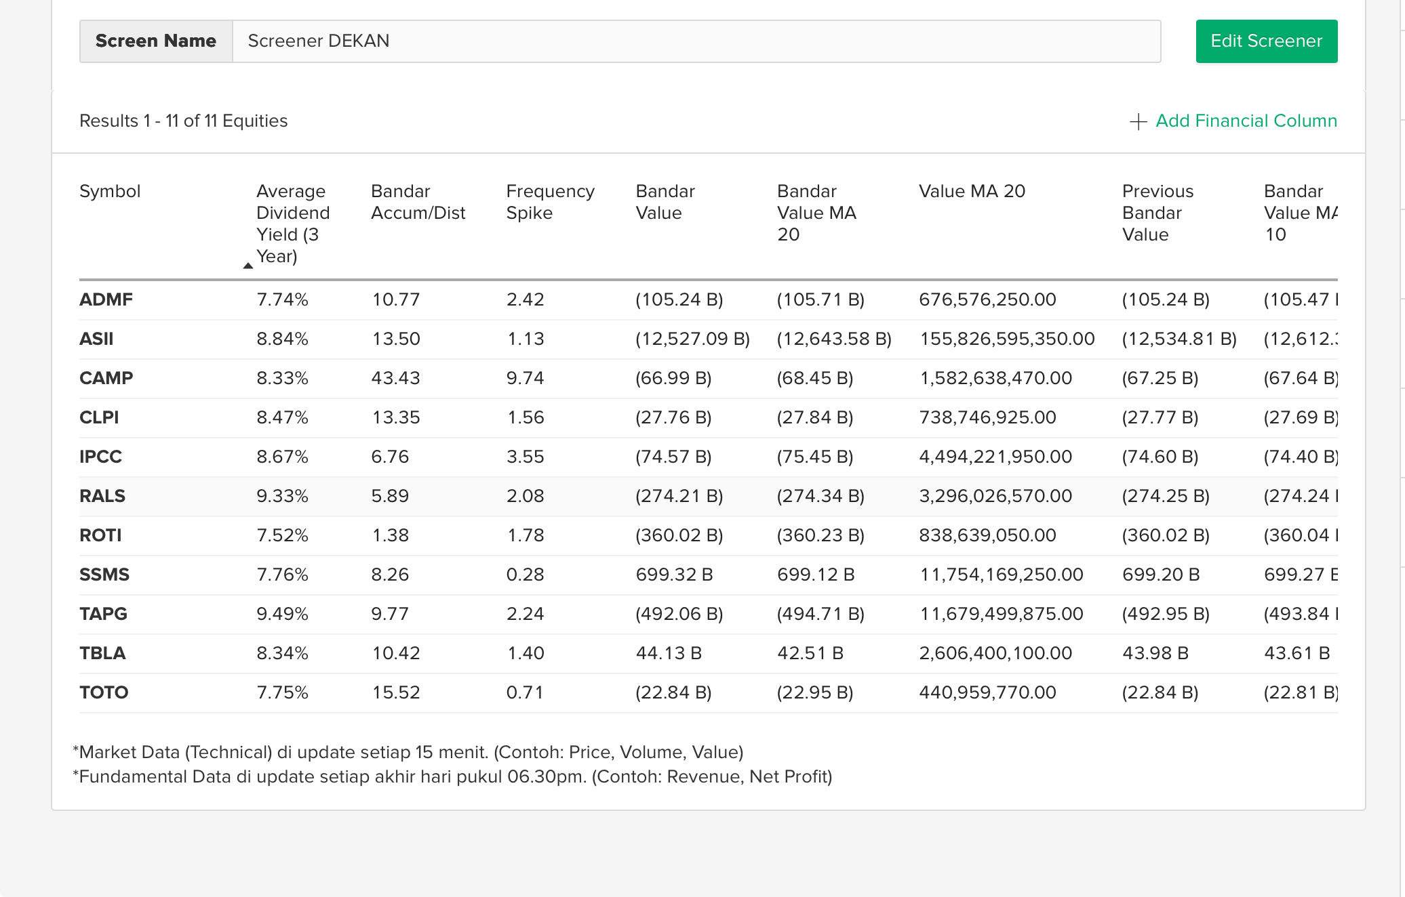Sort by Bandar Accum/Dist column header
Viewport: 1405px width, 897px height.
(x=418, y=202)
